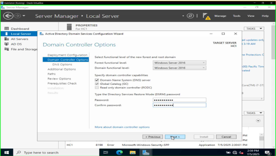Click the events list scroll up arrow
This screenshot has height=156, width=276.
click(262, 135)
